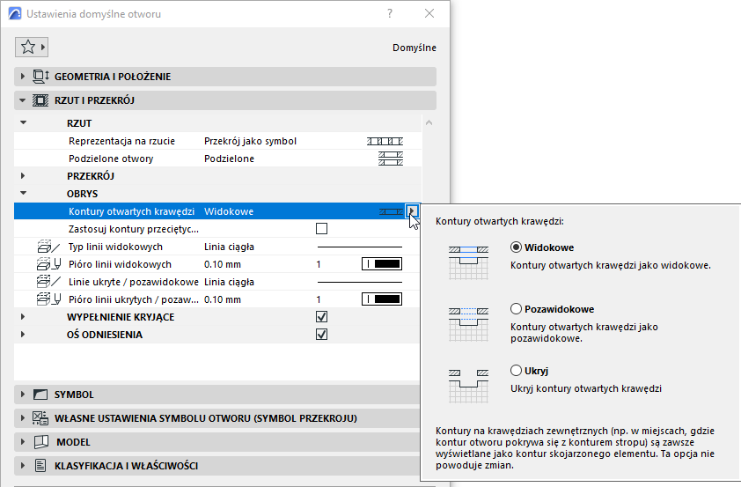
Task: Collapse the Rzut group
Action: (23, 123)
